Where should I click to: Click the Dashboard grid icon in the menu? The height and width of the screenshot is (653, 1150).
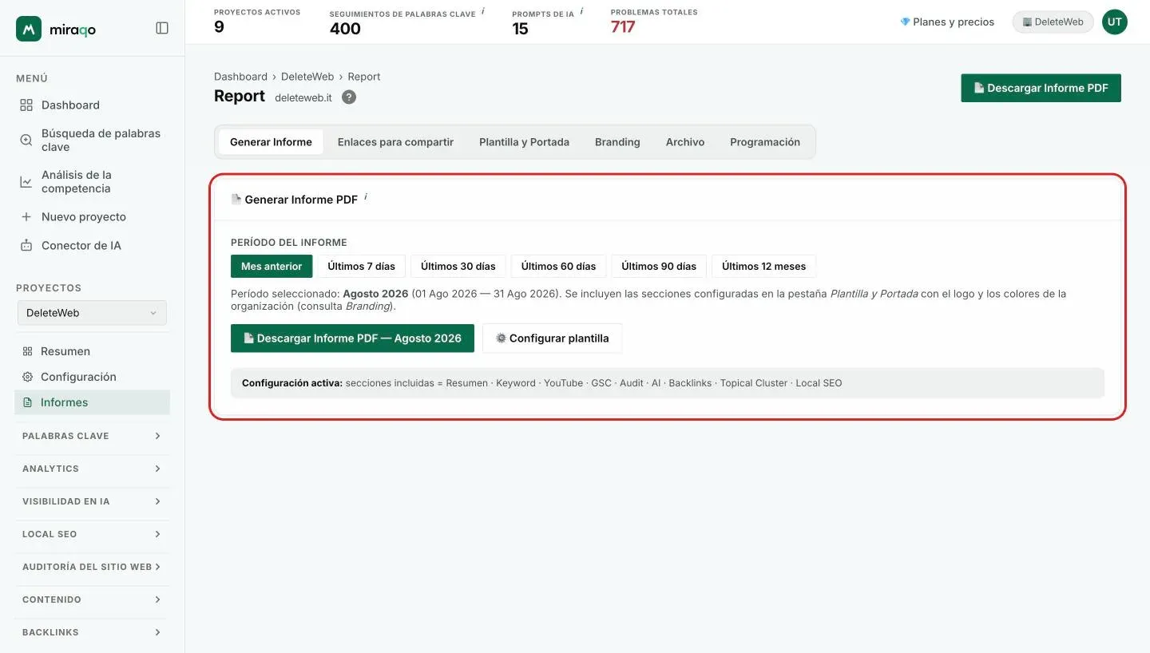26,105
